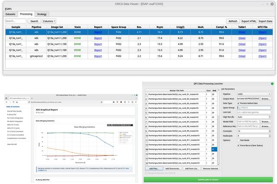Click the Add from List... button
Viewport: 277px width, 184px height.
tap(191, 168)
